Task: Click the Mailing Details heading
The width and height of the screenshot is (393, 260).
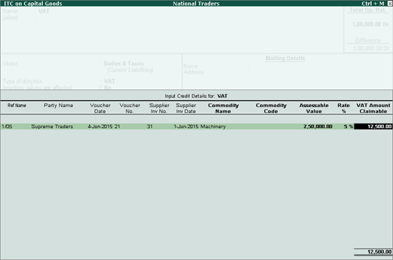Action: [285, 58]
